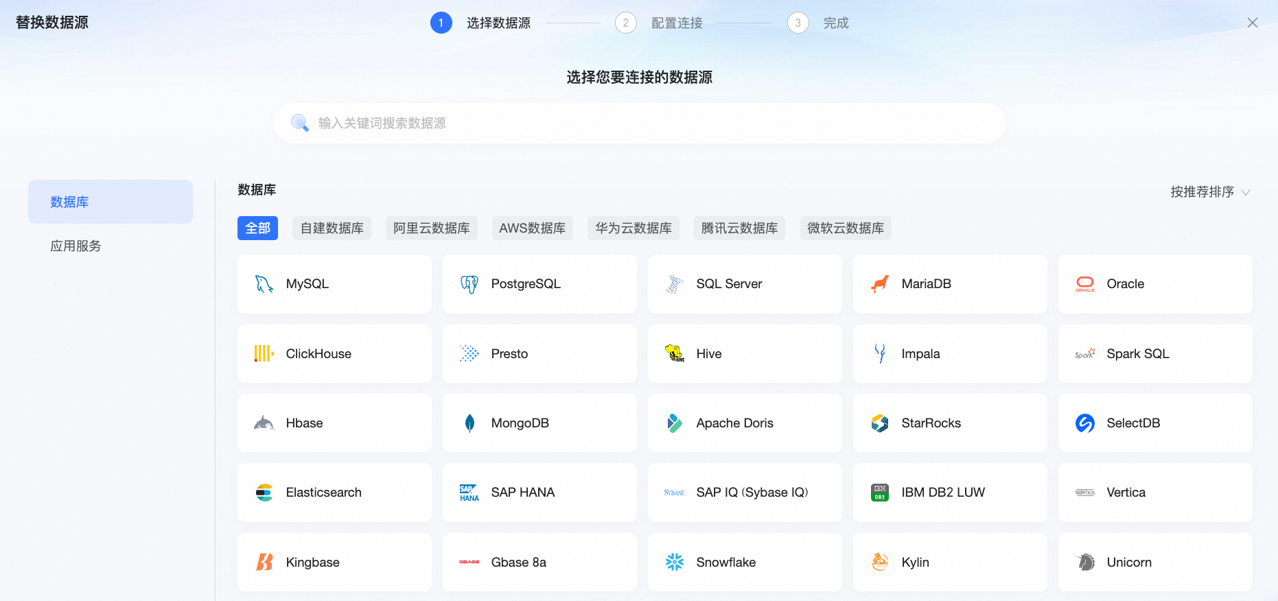Click the yellow ClickHouse bars icon
1278x601 pixels.
tap(264, 354)
